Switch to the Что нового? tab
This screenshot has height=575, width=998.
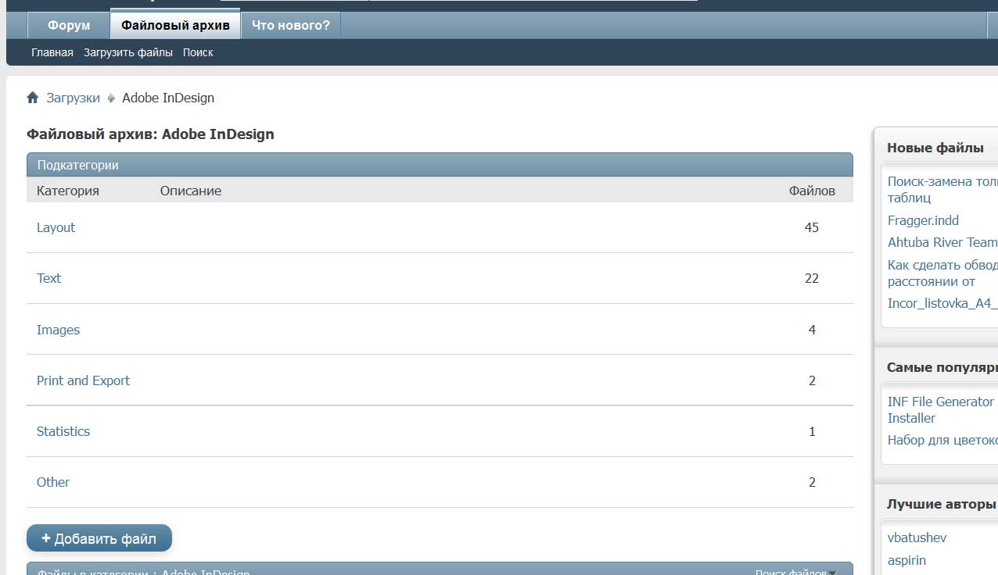(x=291, y=25)
